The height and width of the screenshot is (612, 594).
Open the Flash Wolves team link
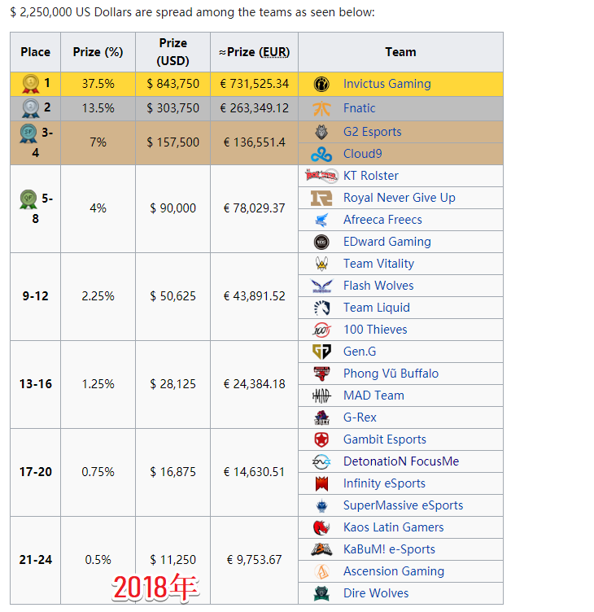378,286
